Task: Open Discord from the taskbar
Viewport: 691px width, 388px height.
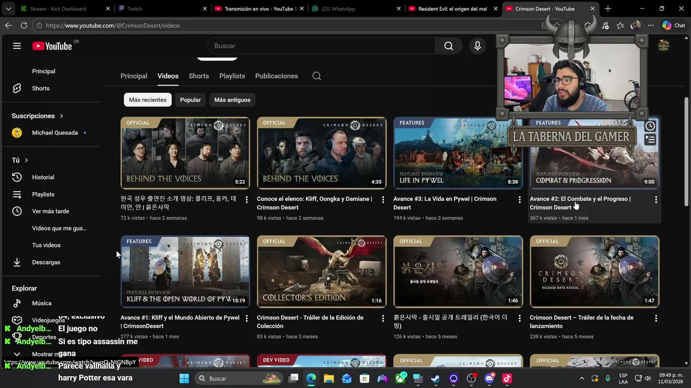Action: tap(489, 378)
